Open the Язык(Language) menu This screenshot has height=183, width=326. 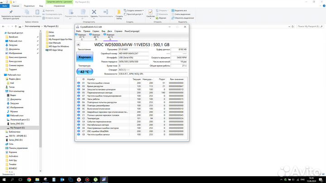(x=132, y=31)
